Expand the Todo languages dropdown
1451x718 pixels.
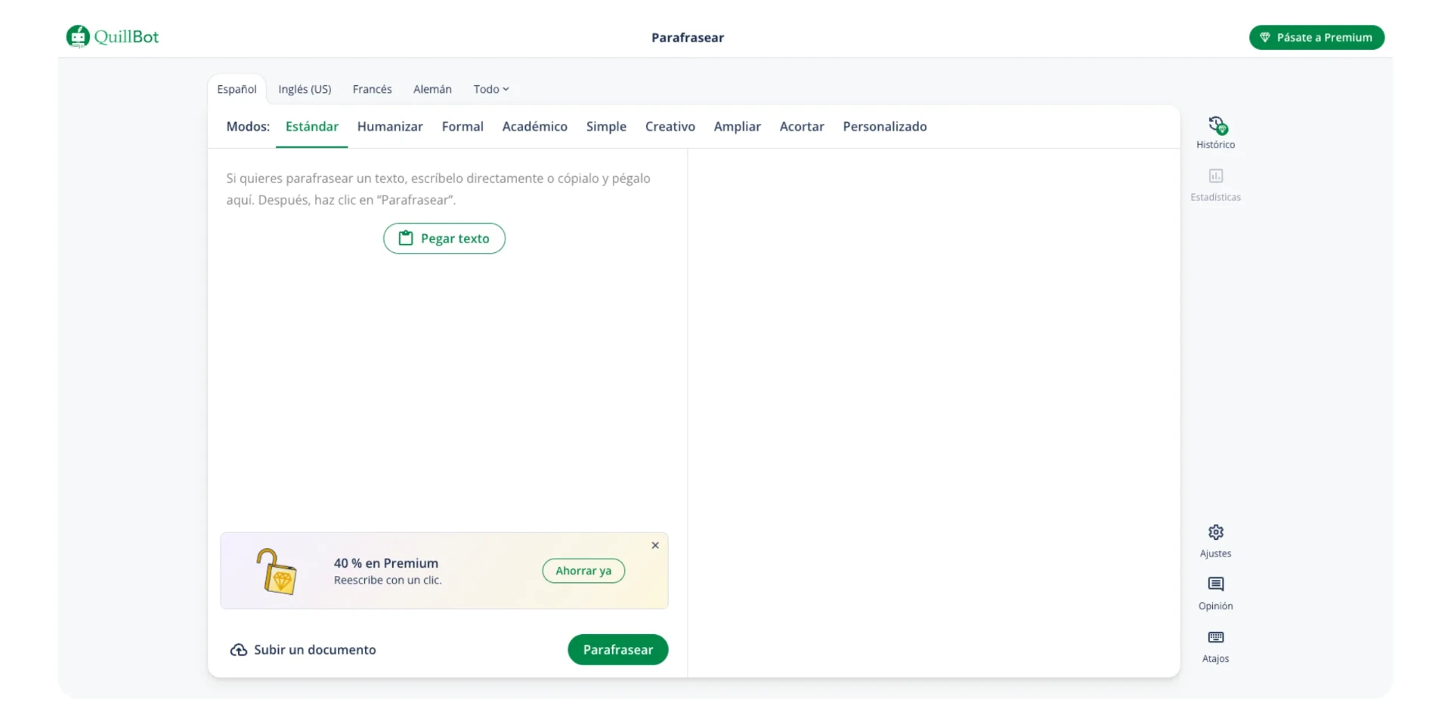coord(491,89)
